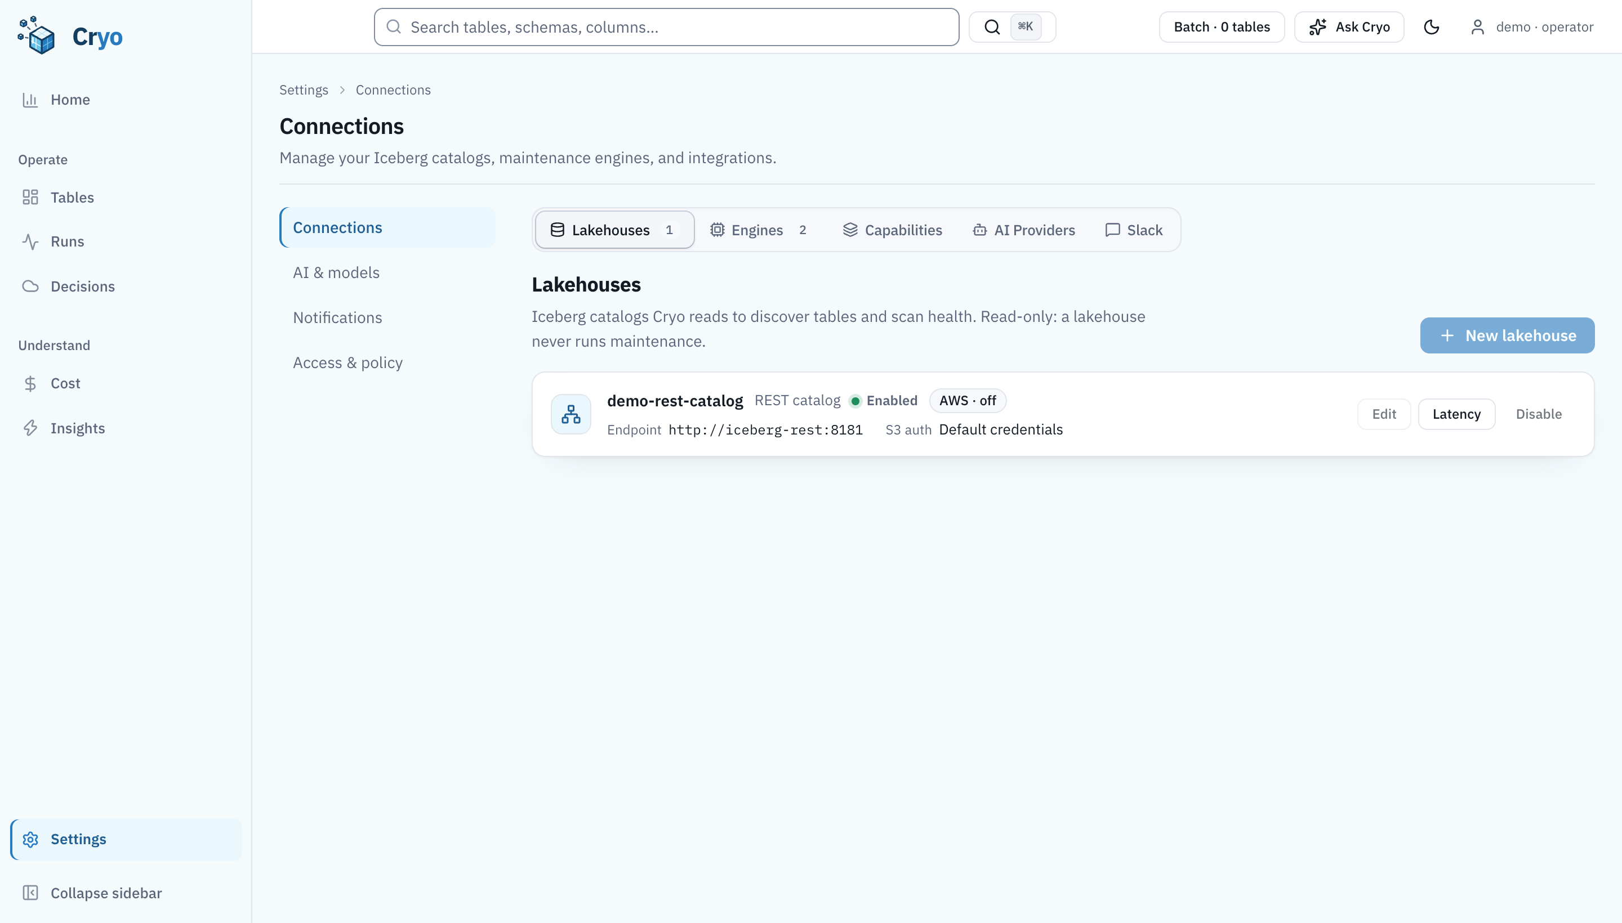Toggle dark mode moon icon
Image resolution: width=1622 pixels, height=923 pixels.
(x=1431, y=26)
